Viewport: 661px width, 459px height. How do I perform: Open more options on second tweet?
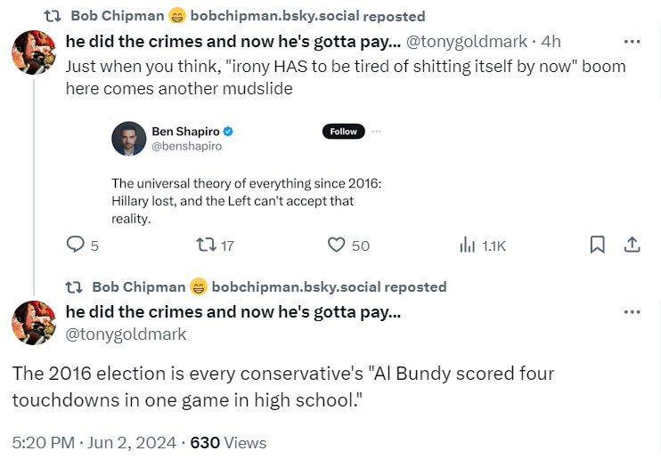tap(632, 312)
